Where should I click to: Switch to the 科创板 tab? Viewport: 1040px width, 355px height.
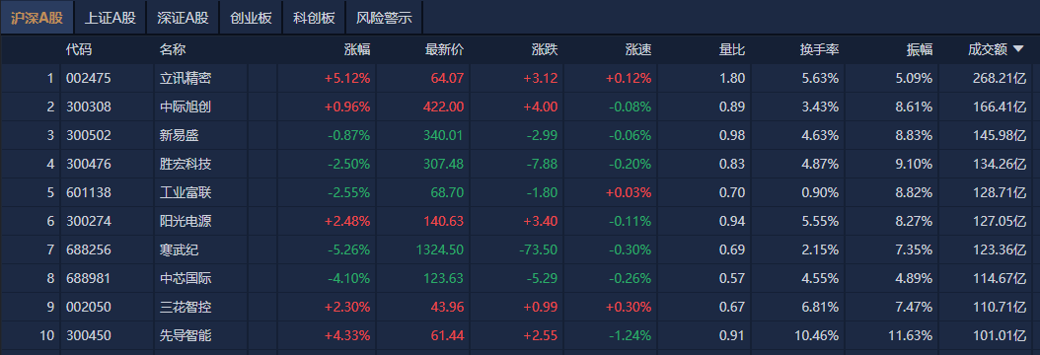314,18
